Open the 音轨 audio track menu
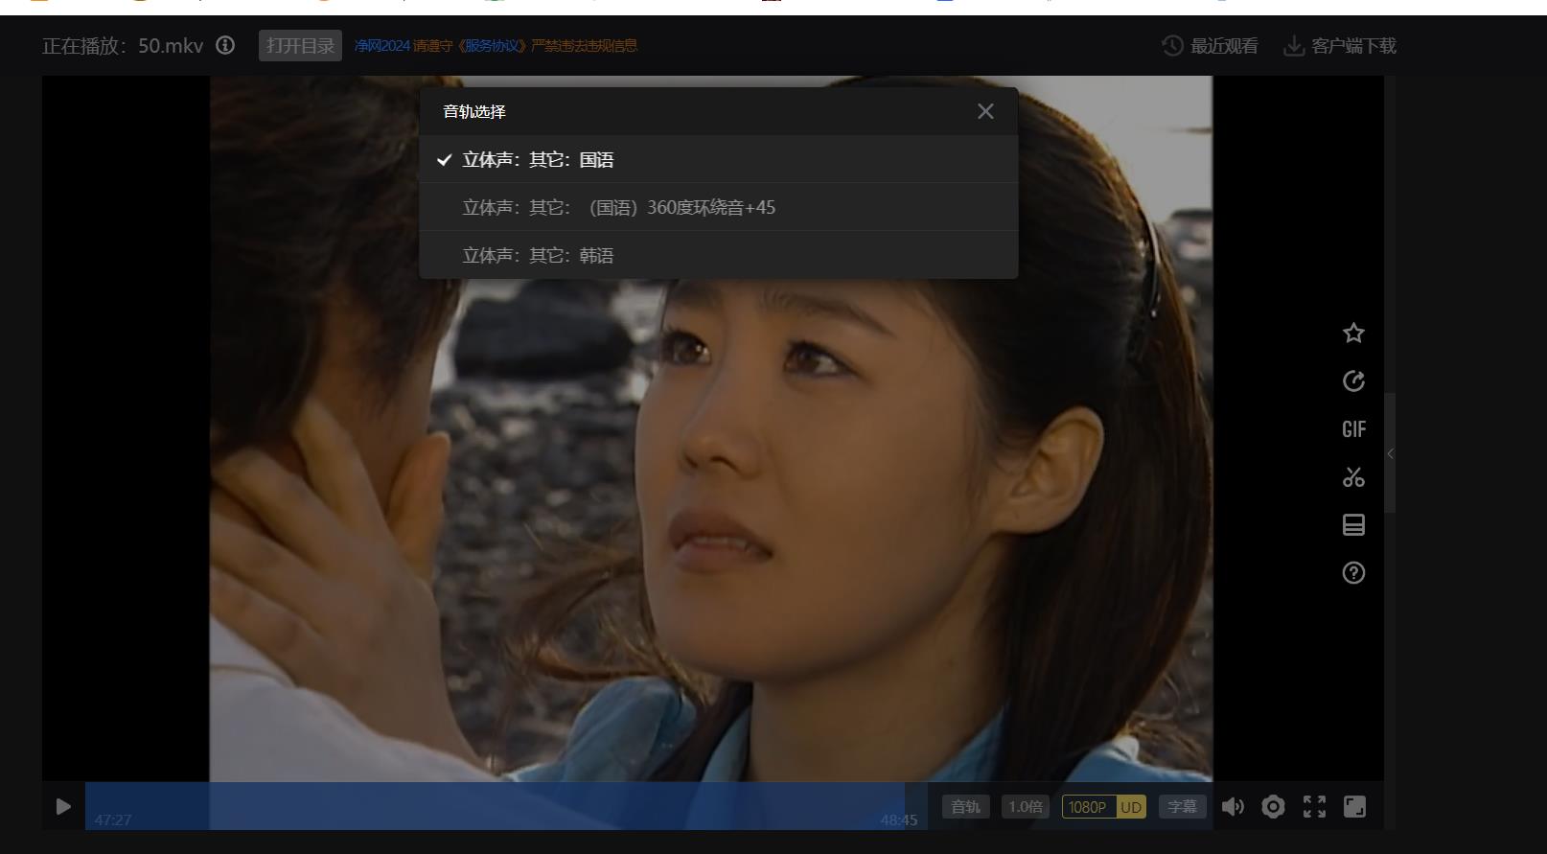1547x854 pixels. 965,807
